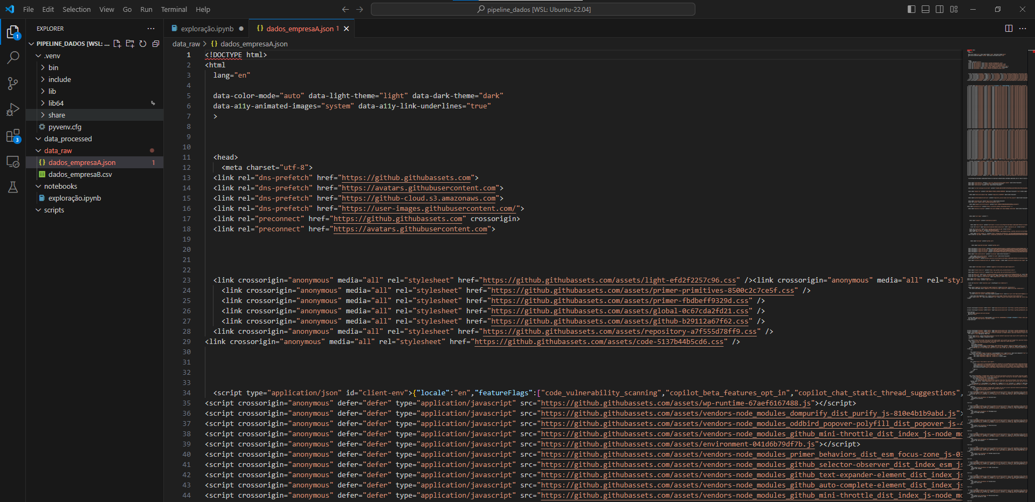This screenshot has height=502, width=1035.
Task: Click the command center search box
Action: tap(533, 9)
